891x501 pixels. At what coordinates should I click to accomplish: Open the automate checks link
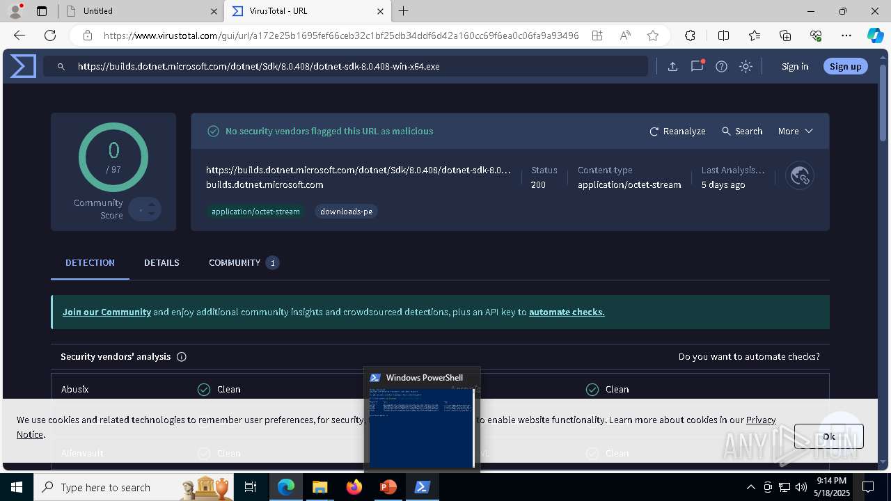click(x=567, y=312)
